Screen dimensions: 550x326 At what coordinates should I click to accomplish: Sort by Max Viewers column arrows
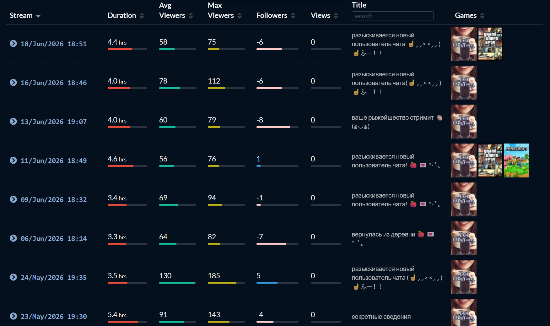[x=240, y=16]
